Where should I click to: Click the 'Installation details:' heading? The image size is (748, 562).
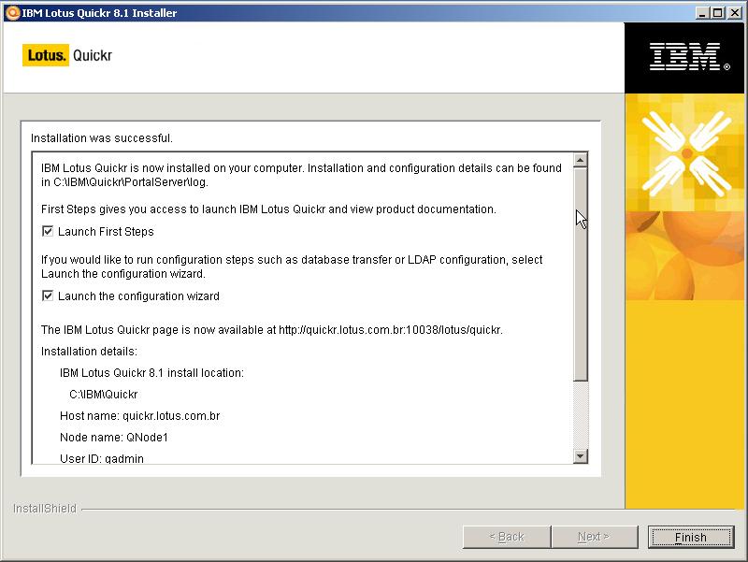[89, 352]
